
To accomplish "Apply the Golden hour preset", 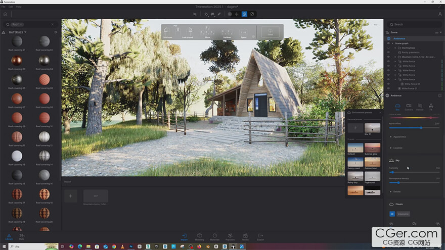I will click(372, 162).
